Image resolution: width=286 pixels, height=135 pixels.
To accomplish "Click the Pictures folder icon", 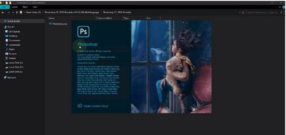I will [x=7, y=54].
